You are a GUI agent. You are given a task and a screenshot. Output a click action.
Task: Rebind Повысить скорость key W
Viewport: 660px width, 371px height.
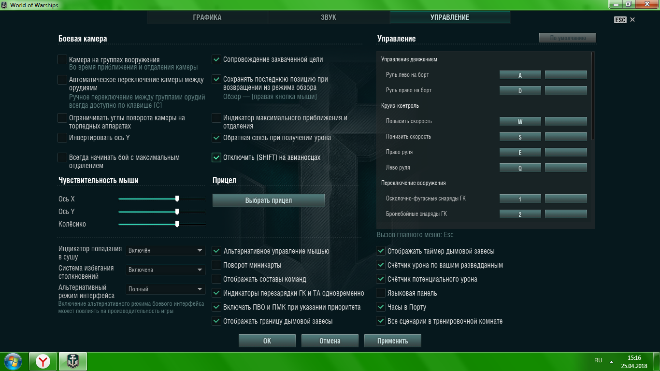point(520,122)
